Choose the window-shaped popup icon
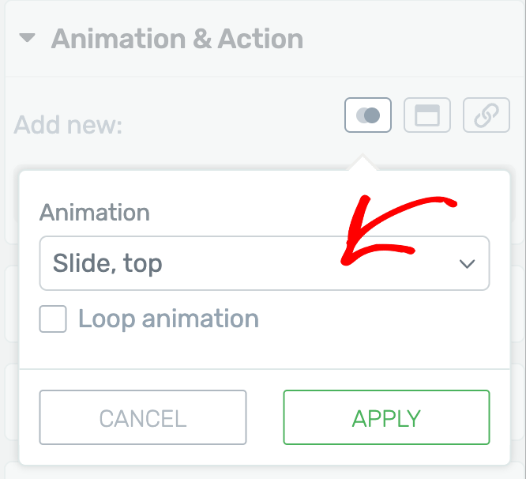Screen dimensions: 526x479 coord(427,115)
